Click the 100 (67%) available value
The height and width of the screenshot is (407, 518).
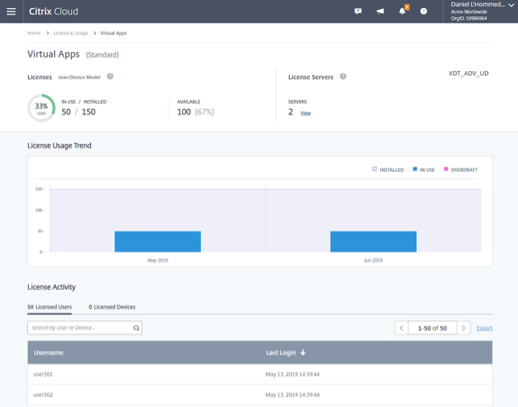(x=195, y=112)
